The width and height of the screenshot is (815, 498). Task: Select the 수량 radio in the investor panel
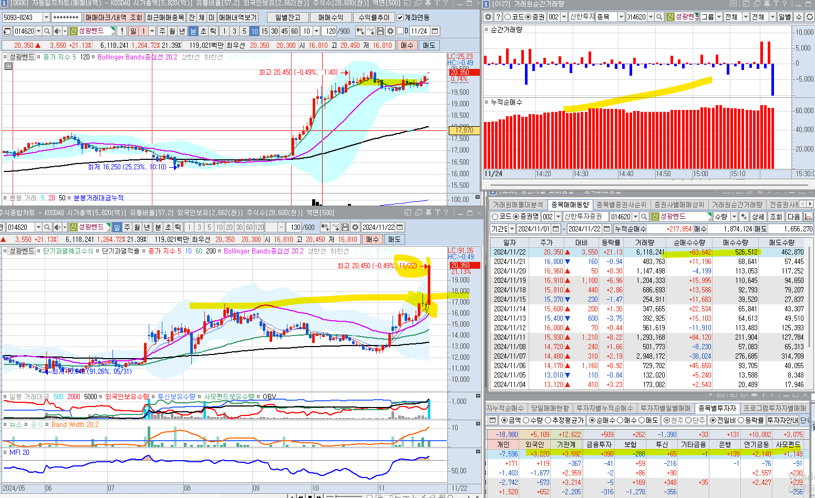tap(526, 420)
